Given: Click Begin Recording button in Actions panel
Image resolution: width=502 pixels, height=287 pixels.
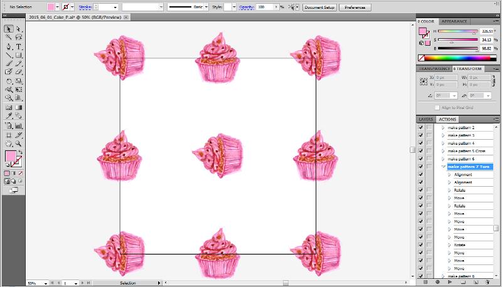Looking at the screenshot, I should (x=437, y=282).
